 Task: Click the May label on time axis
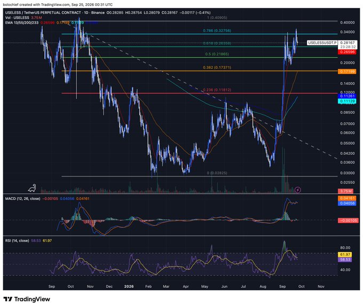point(204,287)
